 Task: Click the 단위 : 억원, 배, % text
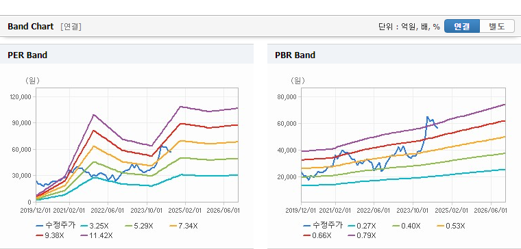[x=409, y=27]
